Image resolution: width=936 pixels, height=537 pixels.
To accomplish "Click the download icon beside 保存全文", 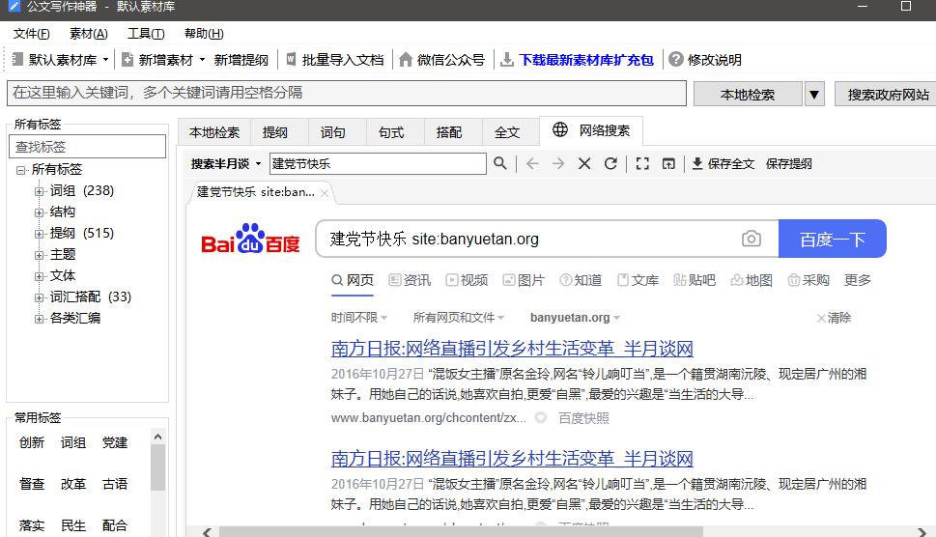I will [697, 163].
